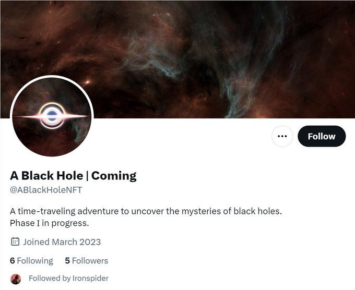Click the word Coming in profile name

(x=114, y=176)
